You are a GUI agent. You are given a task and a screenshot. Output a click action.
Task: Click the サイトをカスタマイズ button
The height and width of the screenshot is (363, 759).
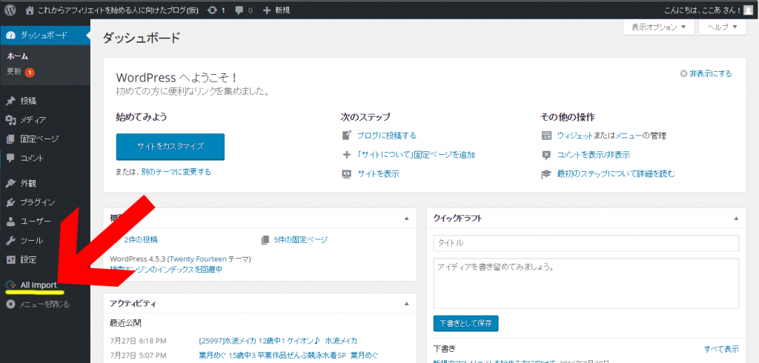point(170,147)
